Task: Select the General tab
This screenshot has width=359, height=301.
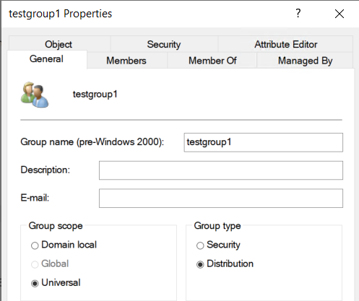Action: [47, 59]
